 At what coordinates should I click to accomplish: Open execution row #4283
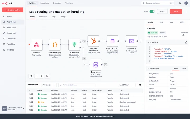coord(85,110)
